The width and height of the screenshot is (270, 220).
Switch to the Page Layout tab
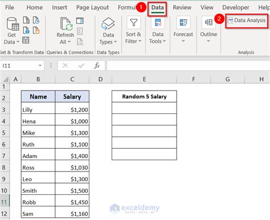[92, 7]
